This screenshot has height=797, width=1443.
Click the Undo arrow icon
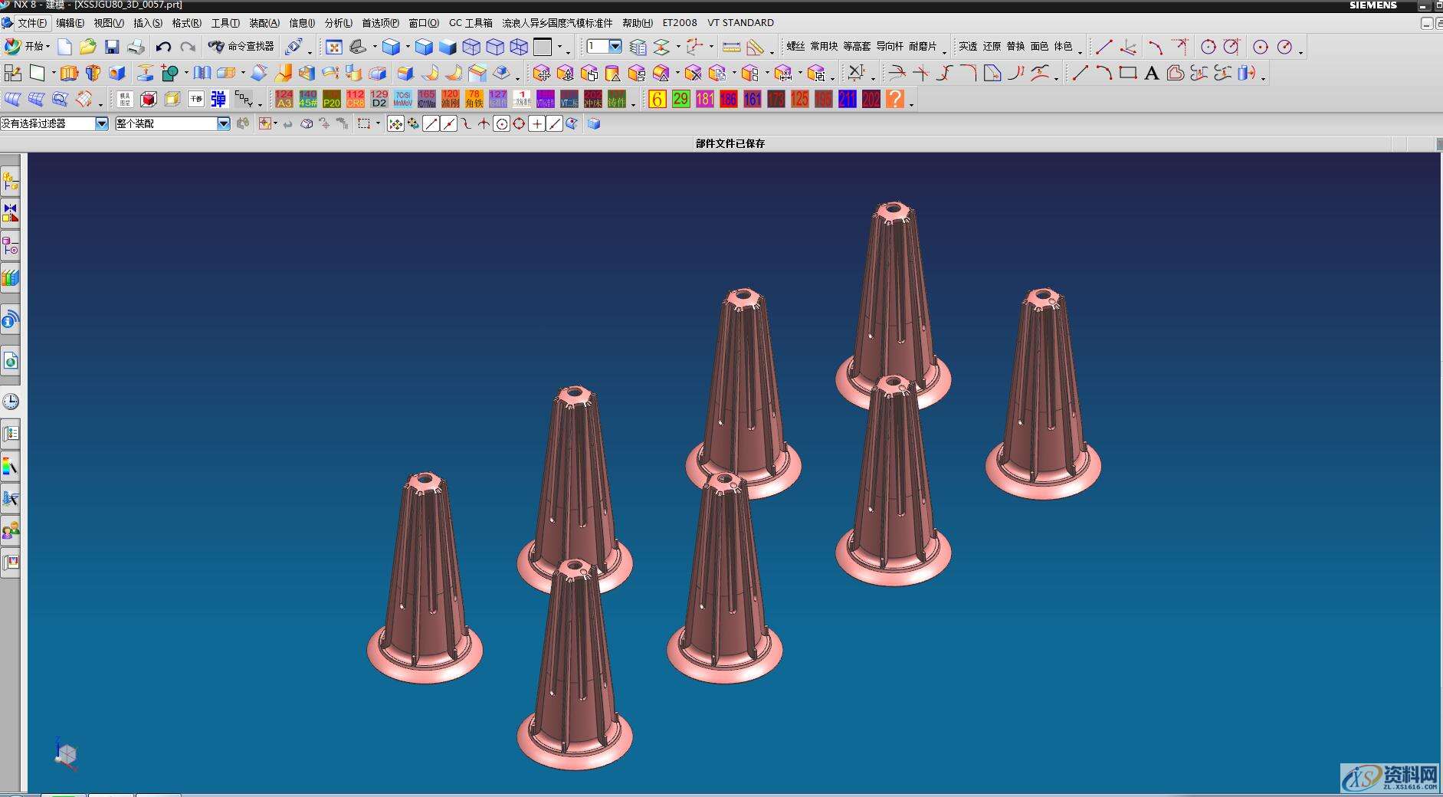pyautogui.click(x=163, y=48)
